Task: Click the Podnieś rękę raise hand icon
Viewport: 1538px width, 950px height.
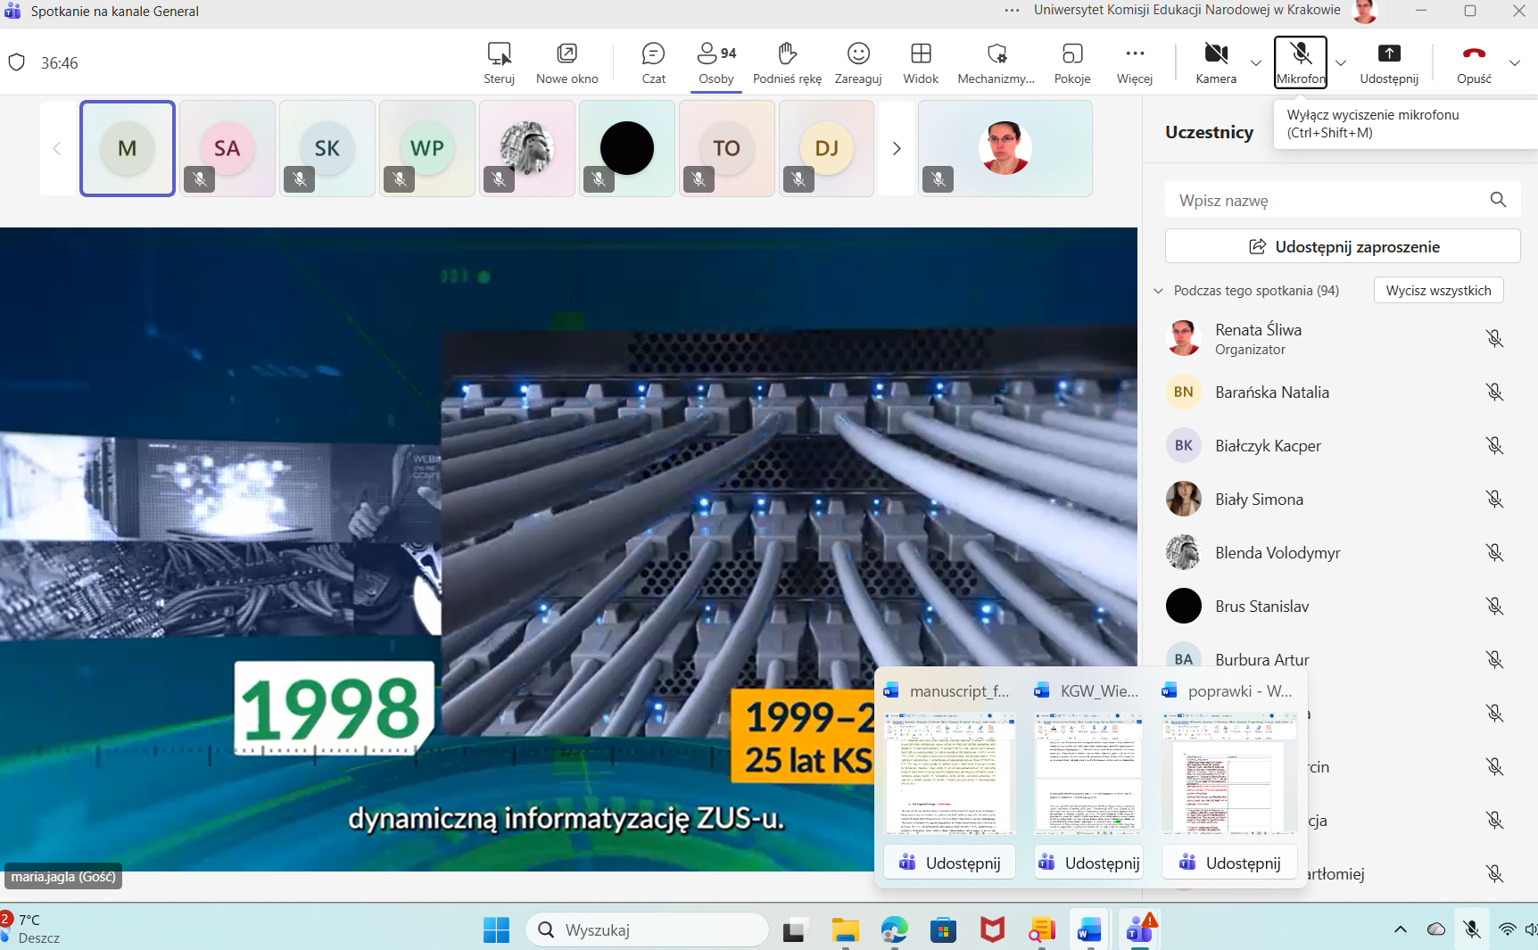Action: (x=787, y=62)
